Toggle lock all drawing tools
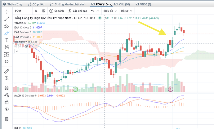214x129 pixels. 7,102
